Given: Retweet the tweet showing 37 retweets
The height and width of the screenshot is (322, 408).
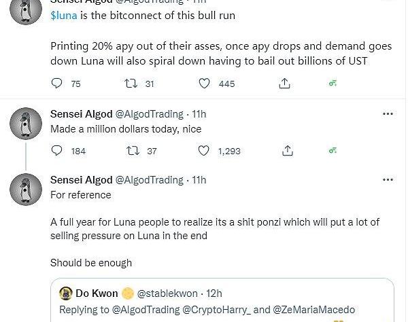Looking at the screenshot, I should (134, 151).
